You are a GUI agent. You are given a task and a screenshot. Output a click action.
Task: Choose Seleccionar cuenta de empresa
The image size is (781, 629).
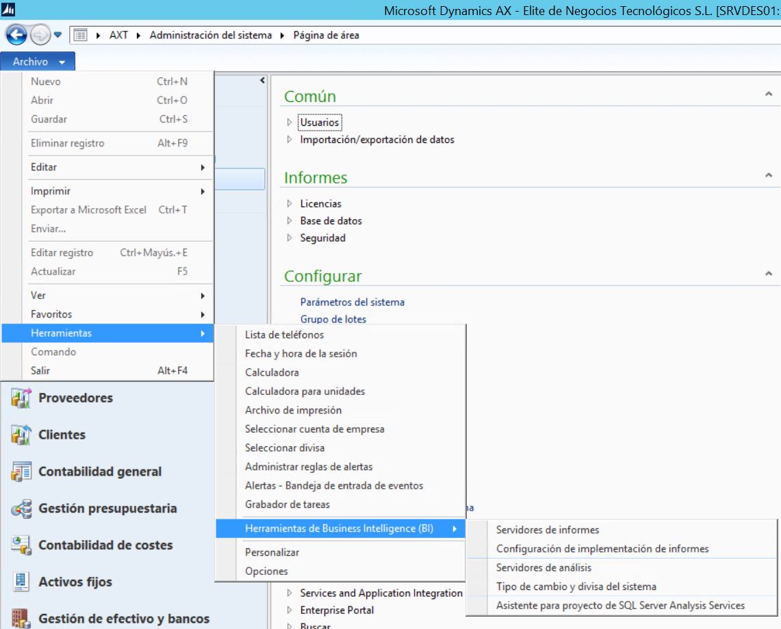pyautogui.click(x=341, y=429)
